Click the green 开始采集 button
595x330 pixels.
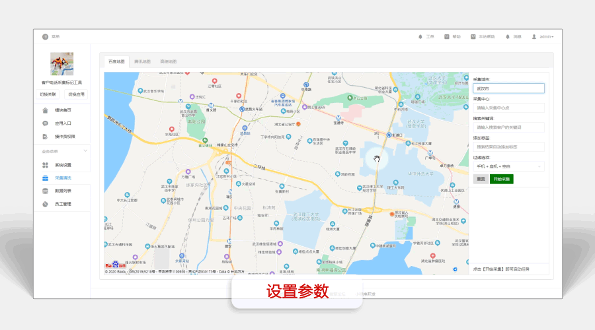[501, 179]
